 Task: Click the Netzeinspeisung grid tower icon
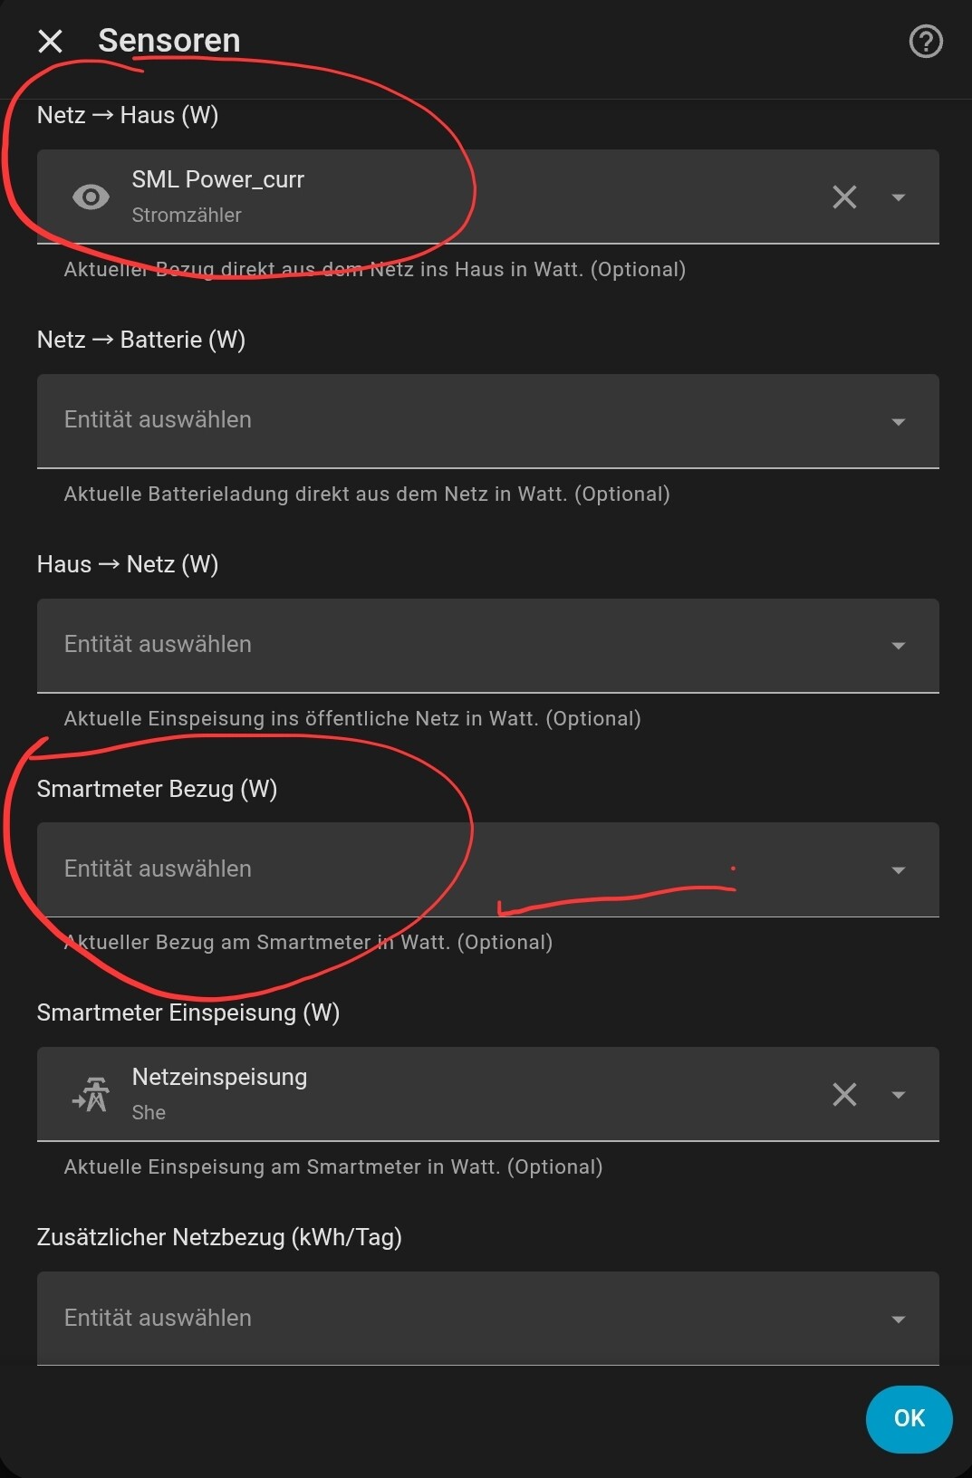pyautogui.click(x=91, y=1094)
